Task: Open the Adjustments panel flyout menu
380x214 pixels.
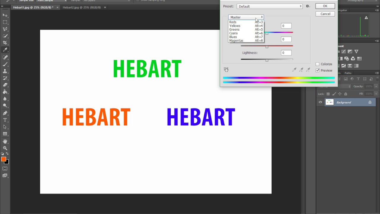Action: (377, 41)
